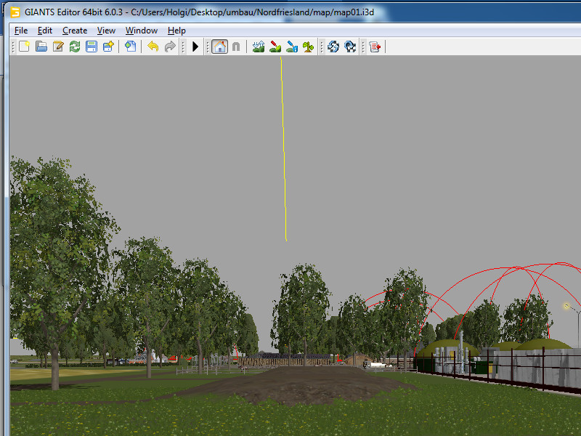Open the File menu

[21, 31]
